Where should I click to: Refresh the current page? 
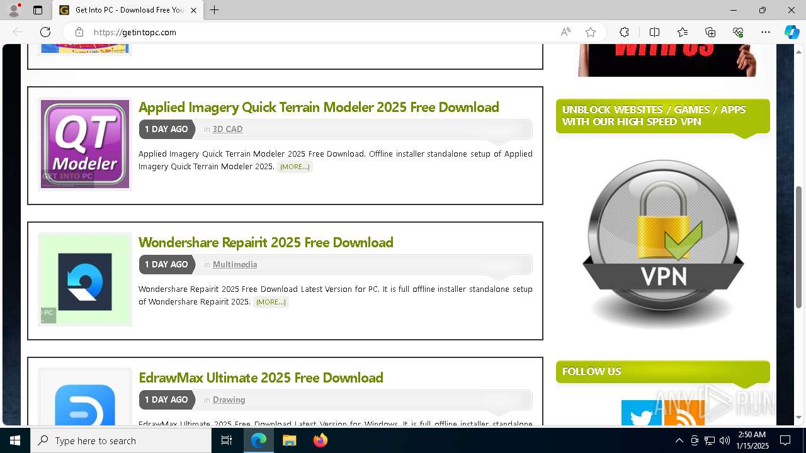pyautogui.click(x=45, y=32)
